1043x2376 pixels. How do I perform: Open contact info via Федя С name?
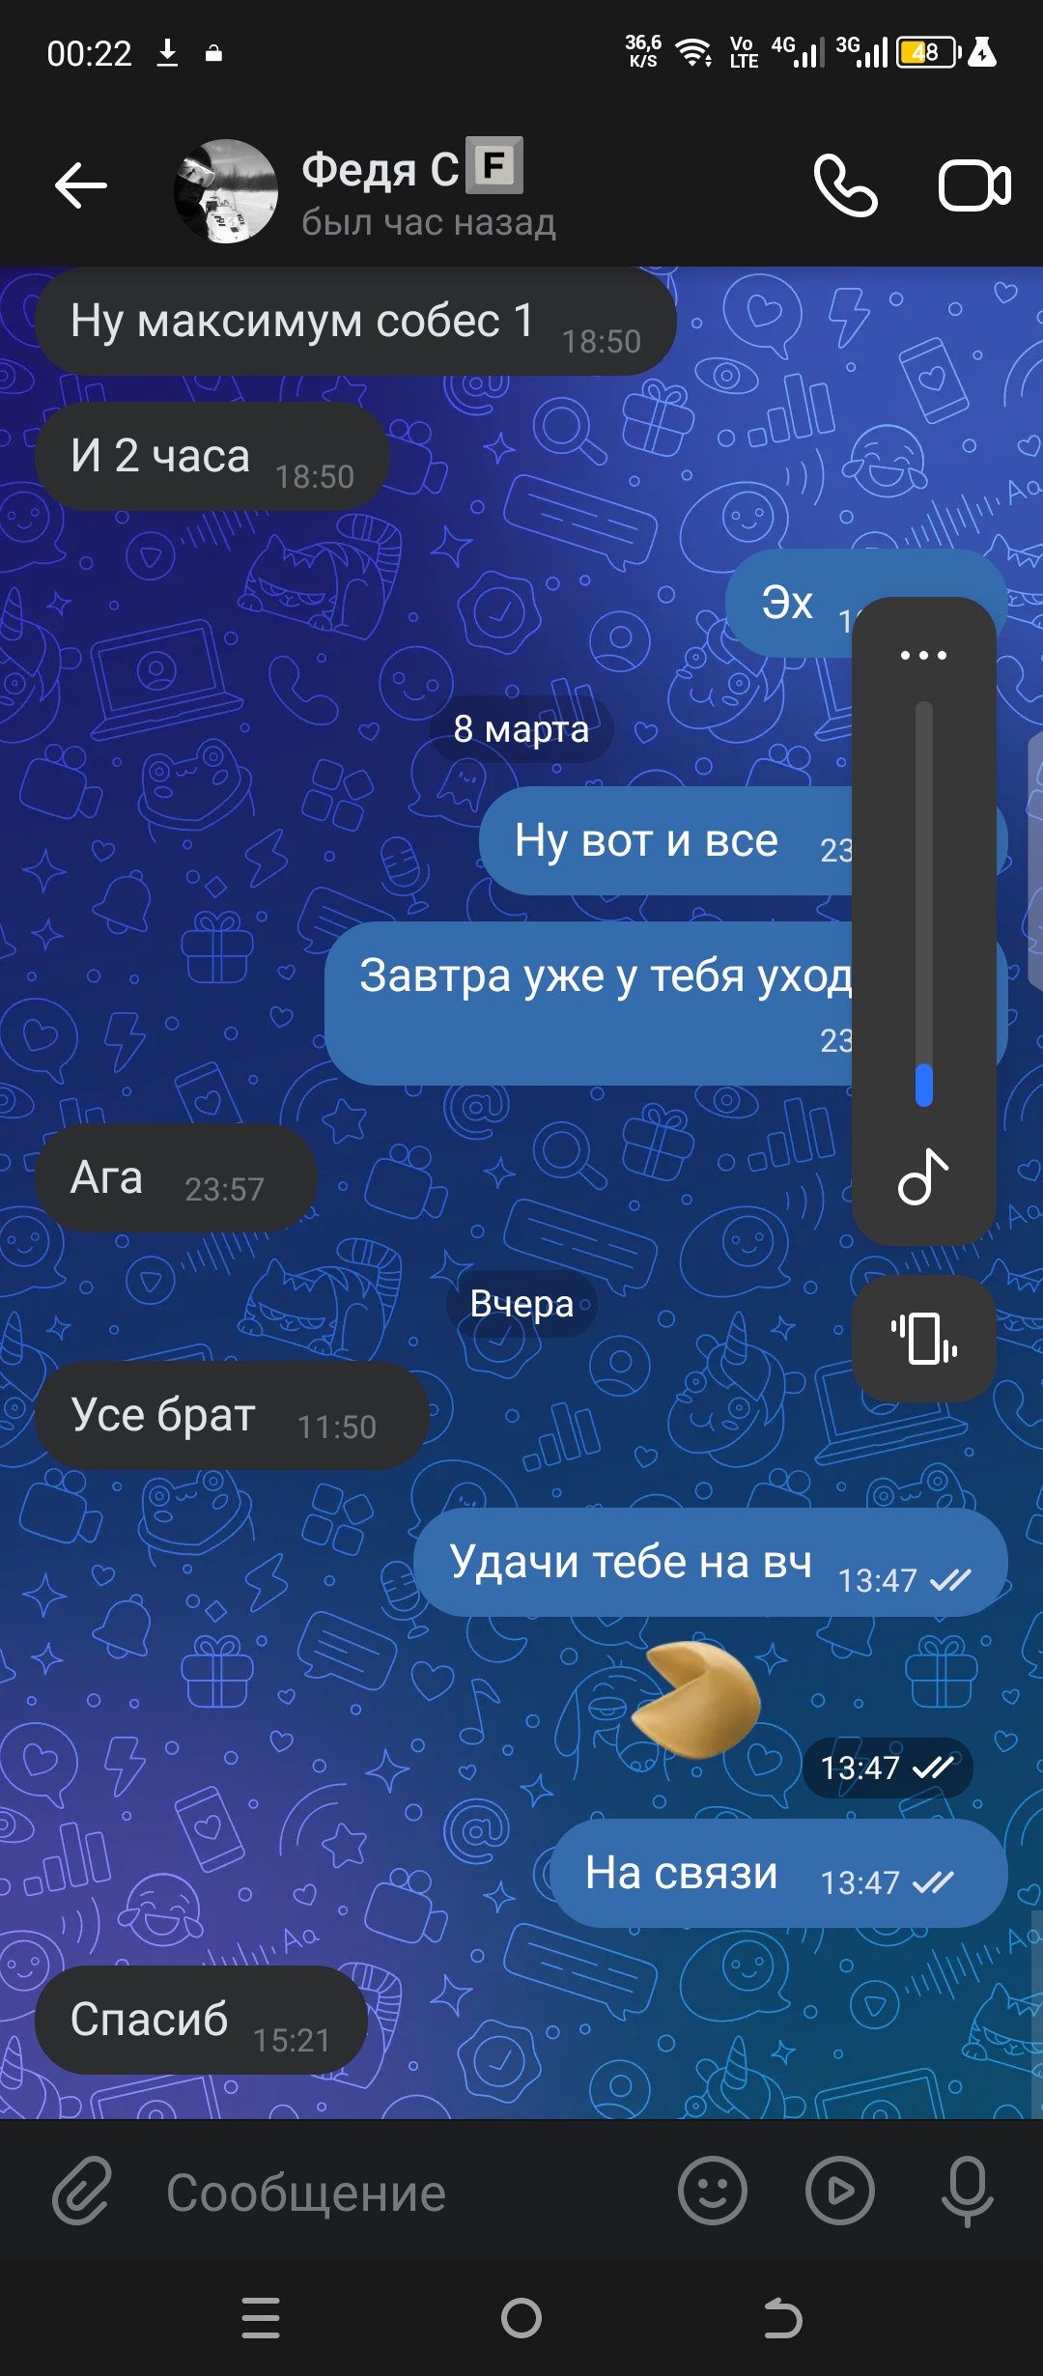click(x=381, y=169)
